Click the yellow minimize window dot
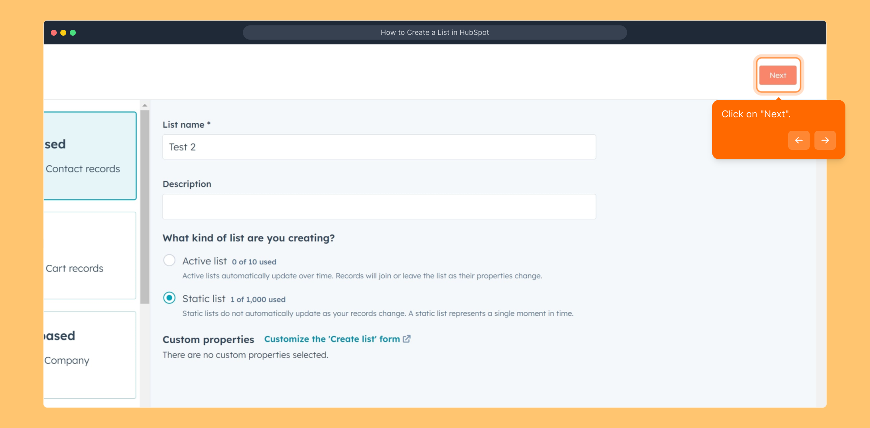 (x=63, y=32)
